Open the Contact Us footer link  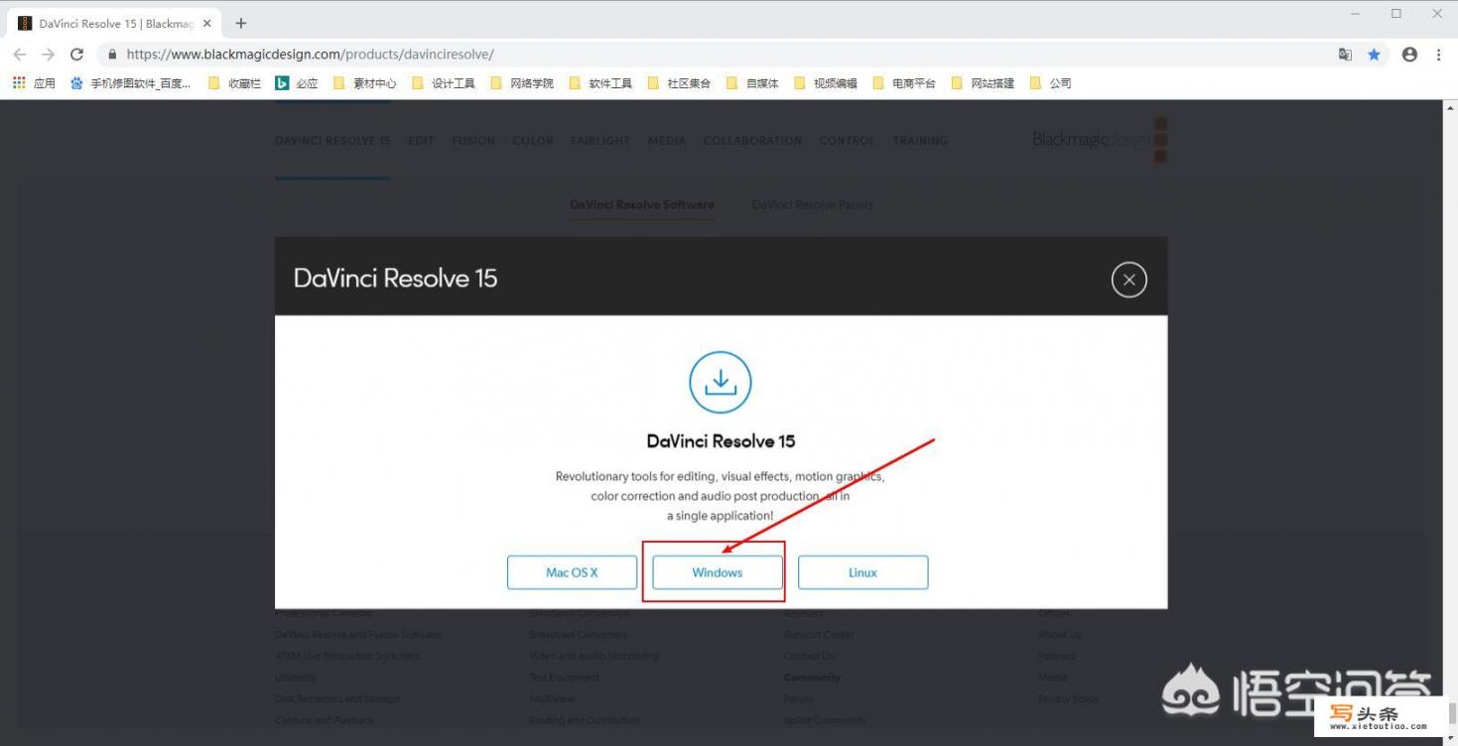point(808,656)
